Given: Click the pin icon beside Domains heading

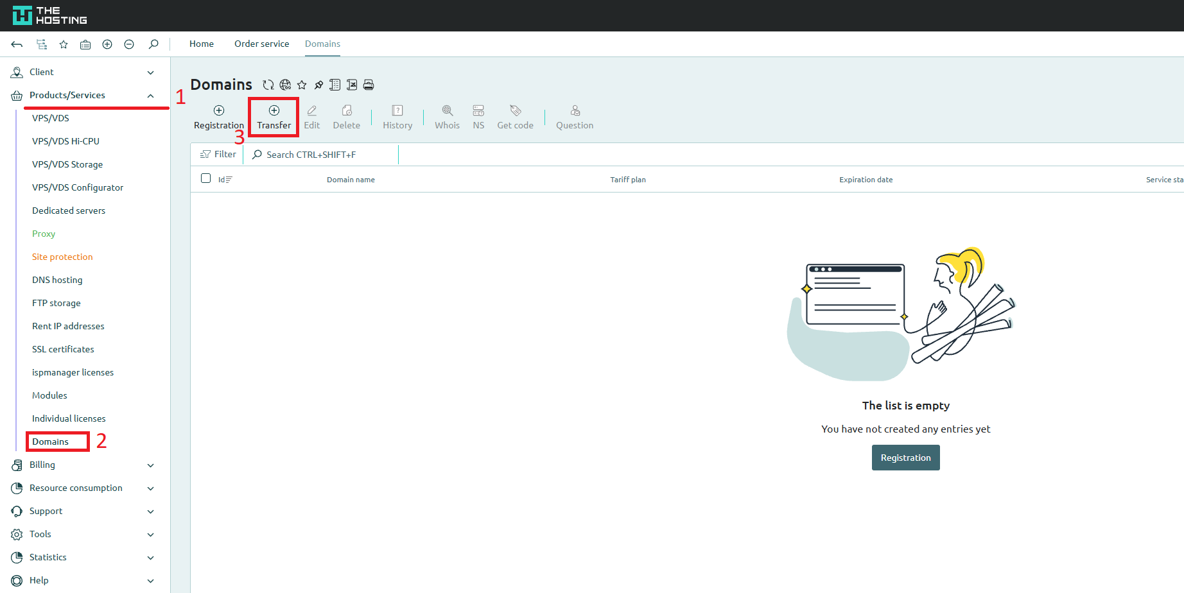Looking at the screenshot, I should point(318,85).
